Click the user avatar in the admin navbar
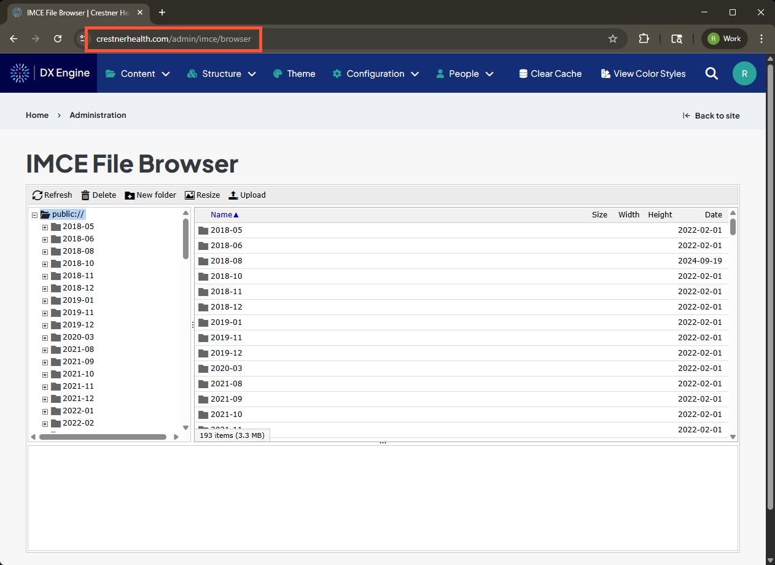Screen dimensions: 775x565 click(x=744, y=73)
